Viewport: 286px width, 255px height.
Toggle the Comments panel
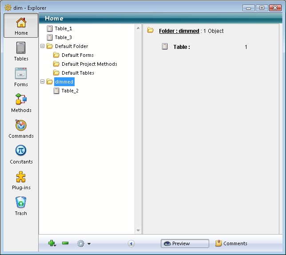point(231,243)
